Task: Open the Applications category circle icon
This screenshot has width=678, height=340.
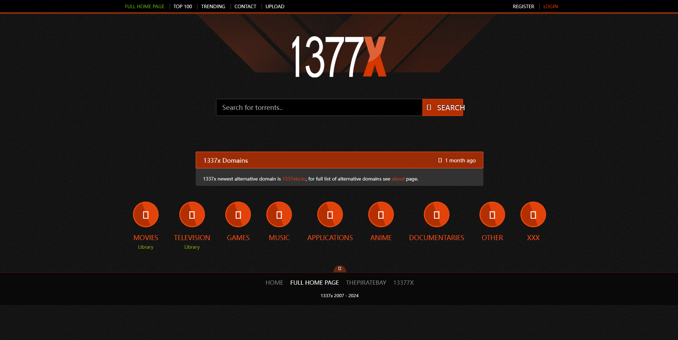Action: point(330,214)
